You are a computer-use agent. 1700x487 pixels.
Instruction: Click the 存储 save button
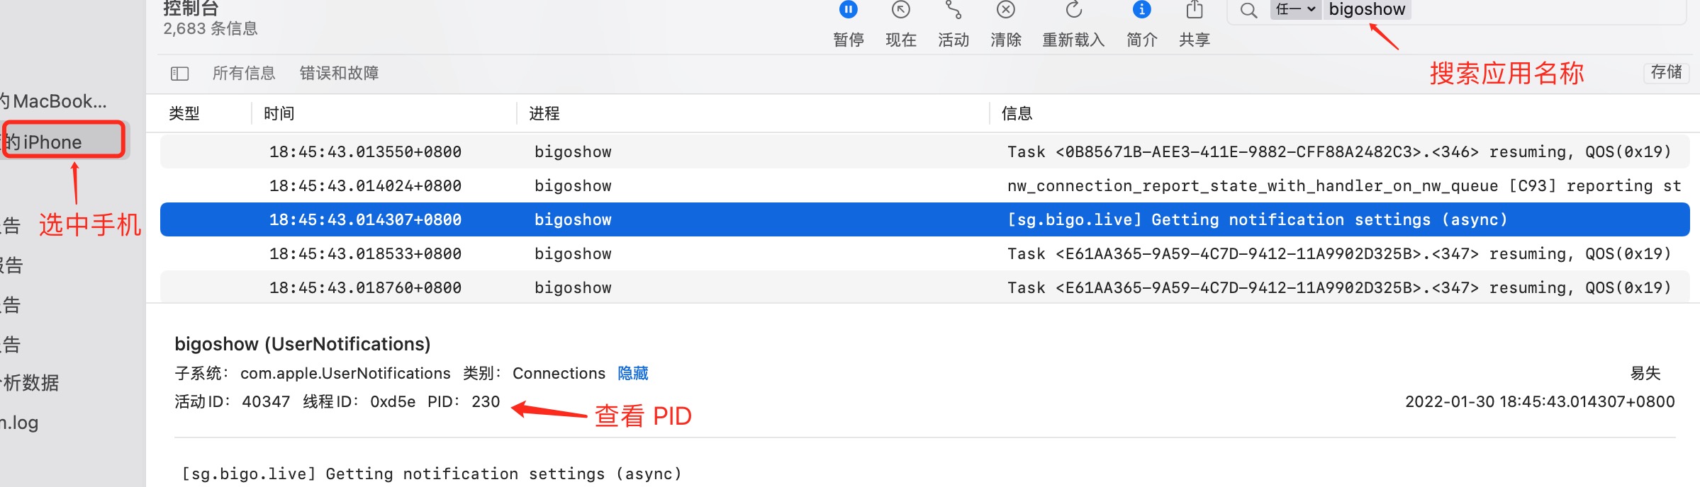1666,72
